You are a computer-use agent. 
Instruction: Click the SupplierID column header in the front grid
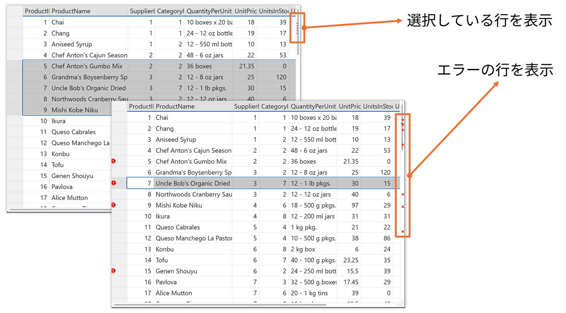246,106
